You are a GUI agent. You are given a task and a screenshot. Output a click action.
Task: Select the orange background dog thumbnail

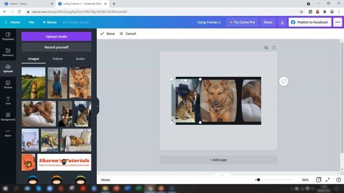28,162
